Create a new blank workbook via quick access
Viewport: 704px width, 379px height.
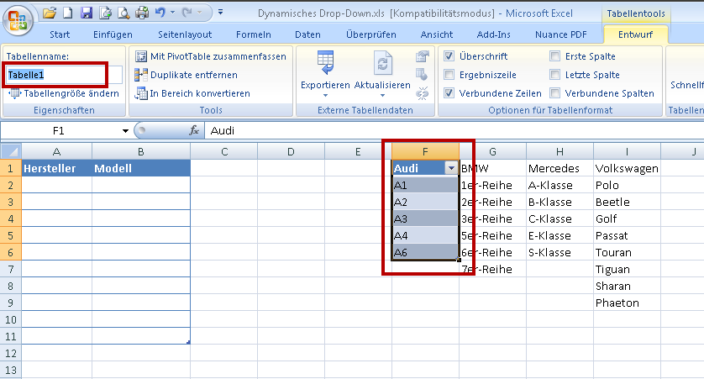(68, 13)
